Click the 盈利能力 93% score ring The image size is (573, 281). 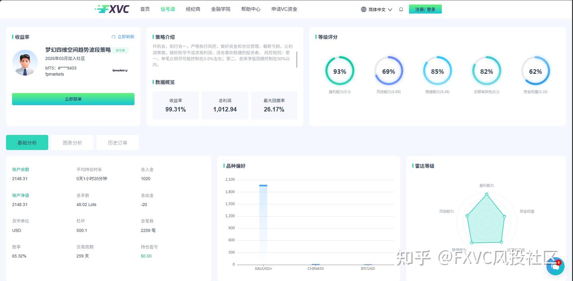[340, 71]
